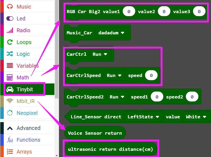Open Music_Car dadadum dropdown
Viewport: 211px width, 157px height.
(x=111, y=33)
